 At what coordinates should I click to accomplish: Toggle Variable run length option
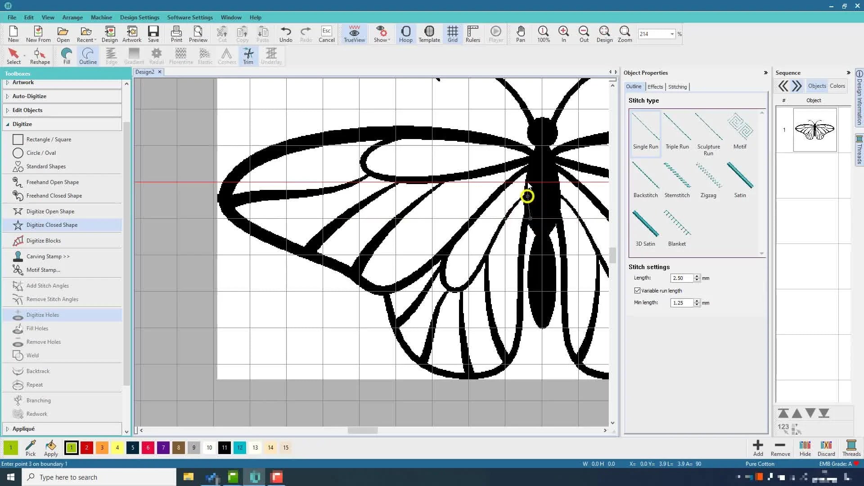638,290
